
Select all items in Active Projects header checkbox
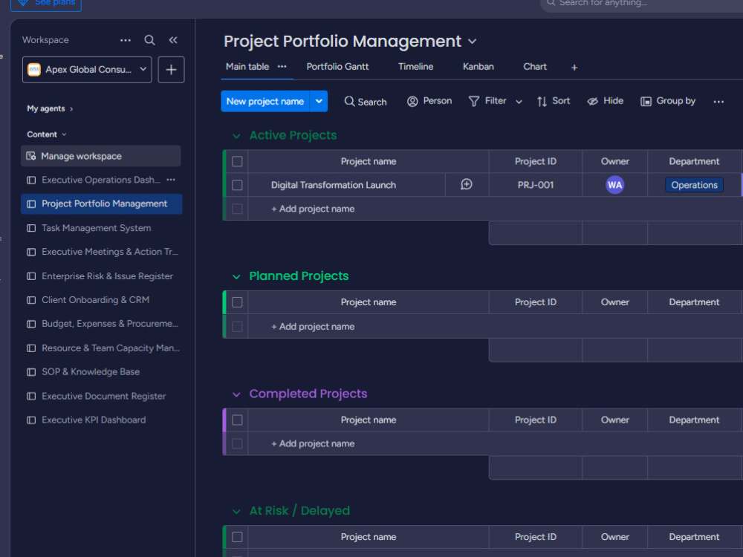(x=238, y=161)
